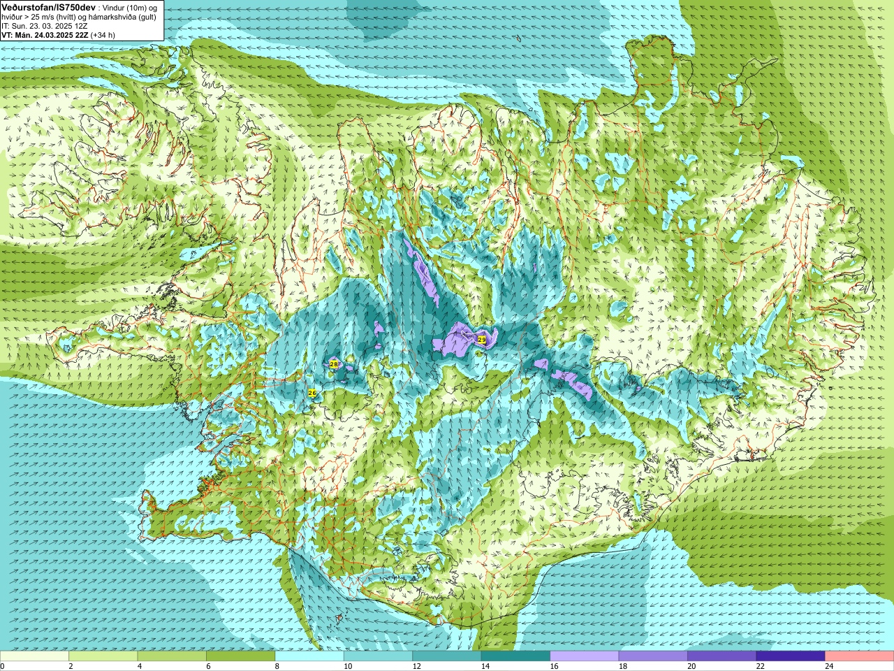Click the legend tick label 12
The width and height of the screenshot is (894, 671).
coord(416,666)
